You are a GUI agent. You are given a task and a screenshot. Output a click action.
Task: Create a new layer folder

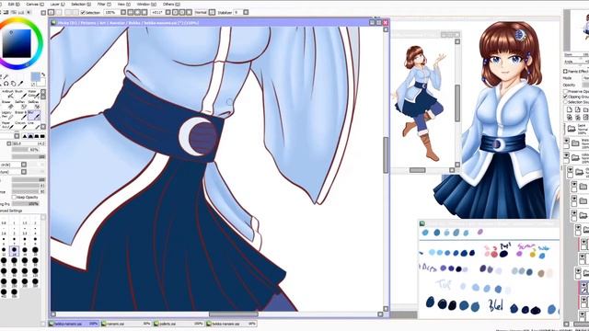(585, 109)
